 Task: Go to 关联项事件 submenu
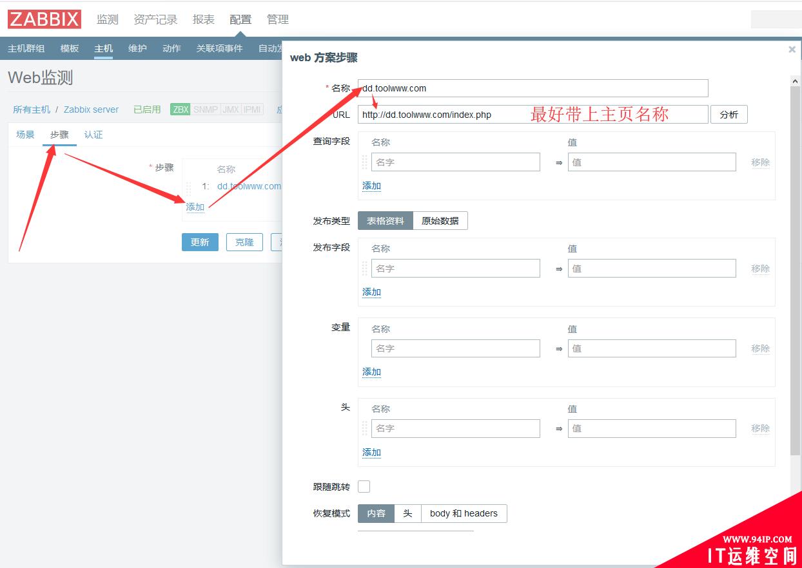[x=220, y=48]
